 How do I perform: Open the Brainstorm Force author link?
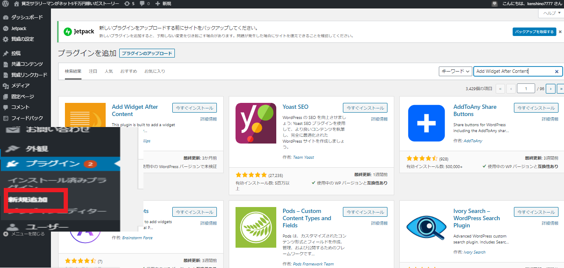tap(137, 238)
